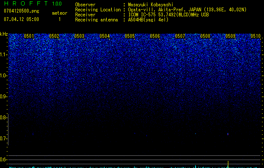
Task: Click the HROFFT 1.0.0 title text
Action: point(33,3)
